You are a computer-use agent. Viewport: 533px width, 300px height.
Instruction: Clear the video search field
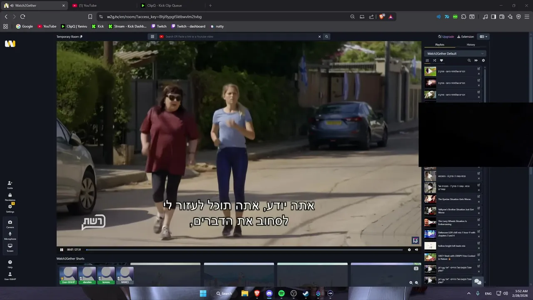[319, 37]
